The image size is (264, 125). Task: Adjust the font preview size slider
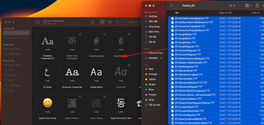132,22
